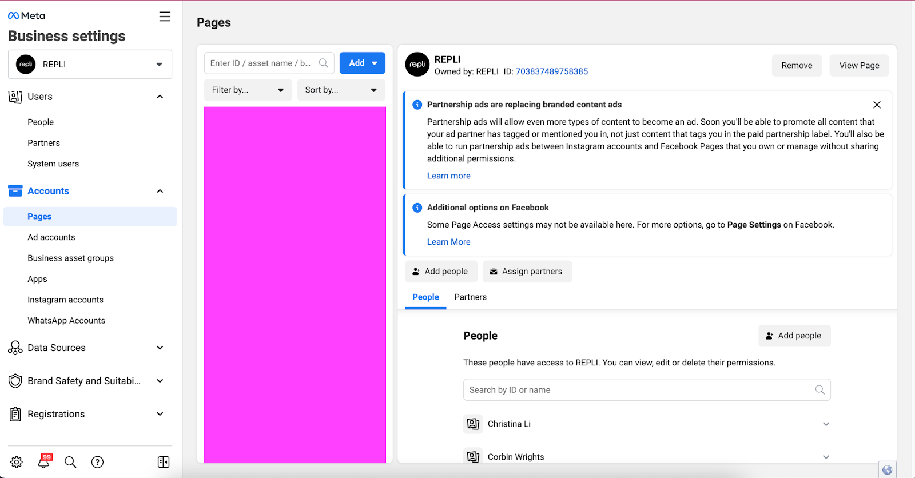The height and width of the screenshot is (478, 915).
Task: Select Pages in sidebar
Action: [x=90, y=217]
